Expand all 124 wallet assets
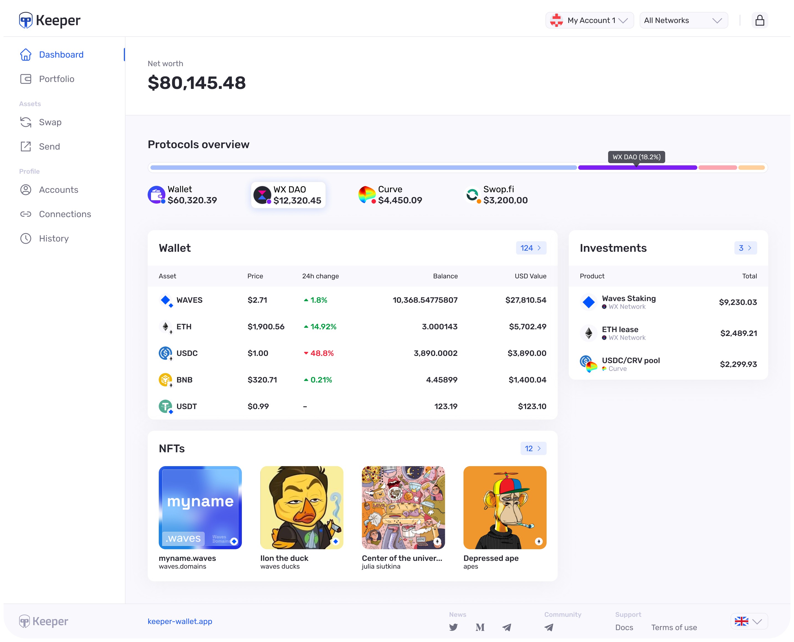794x642 pixels. pyautogui.click(x=531, y=248)
